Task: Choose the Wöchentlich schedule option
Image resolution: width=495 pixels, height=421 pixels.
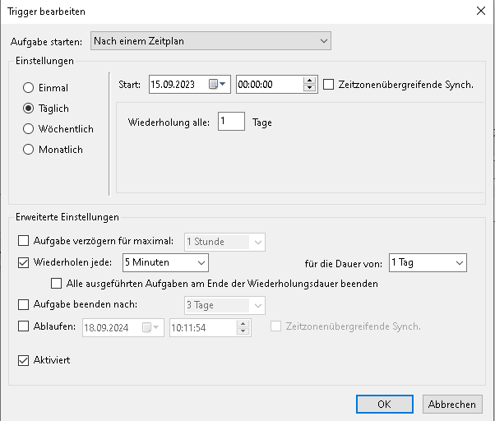Action: 29,129
